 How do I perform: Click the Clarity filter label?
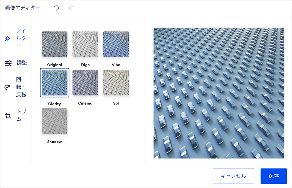(x=55, y=104)
